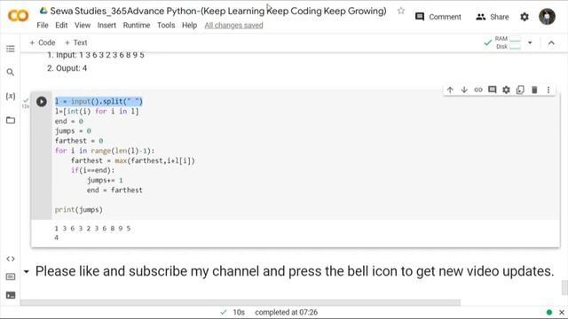Screen dimensions: 568x319
Task: Open the find and replace search icon
Action: click(10, 73)
